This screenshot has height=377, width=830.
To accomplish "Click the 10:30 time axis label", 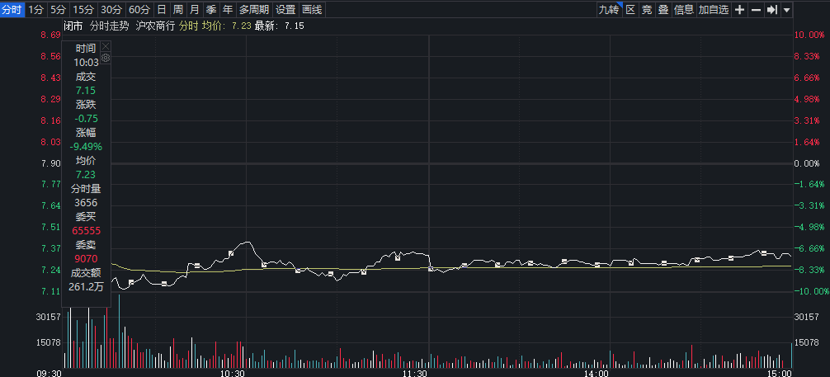I will [x=233, y=374].
